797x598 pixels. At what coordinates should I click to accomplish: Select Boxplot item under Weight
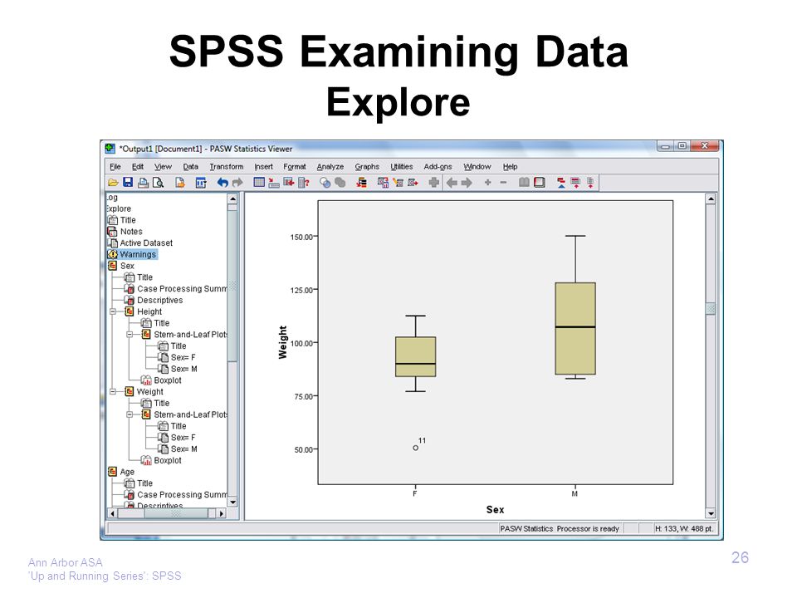pyautogui.click(x=168, y=461)
